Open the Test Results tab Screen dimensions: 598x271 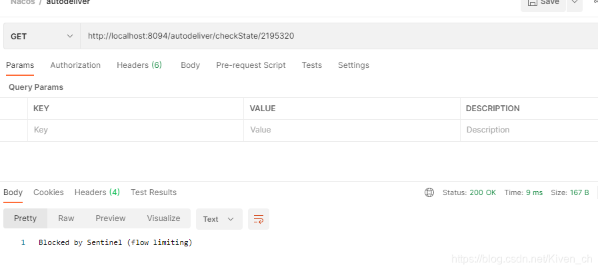(154, 192)
